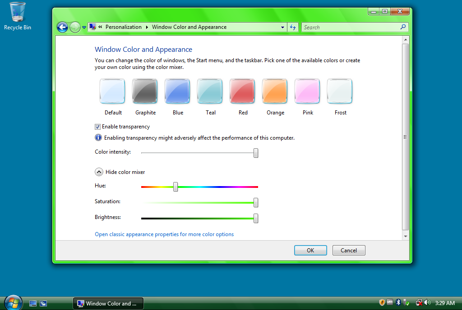The width and height of the screenshot is (462, 310).
Task: Click Show Desktop in Quick Launch
Action: (33, 303)
